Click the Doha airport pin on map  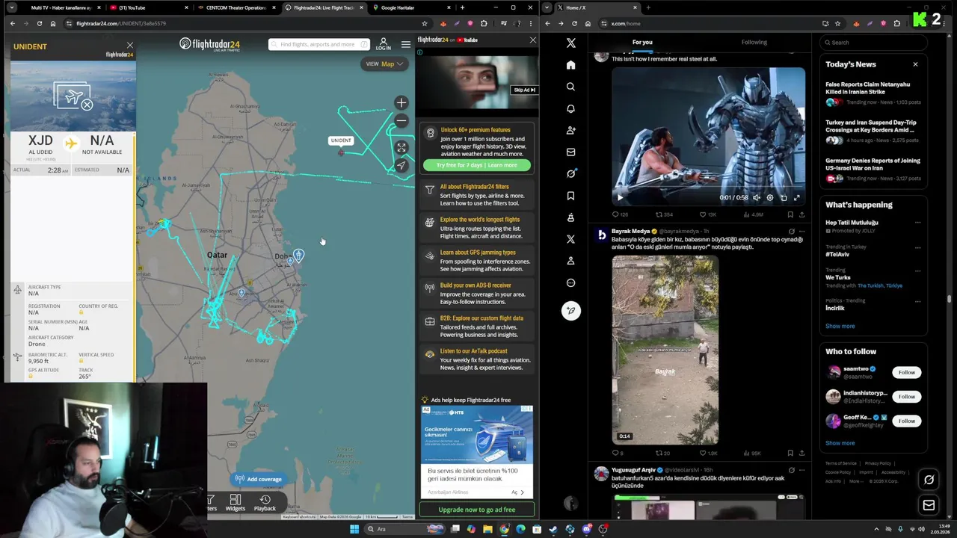click(298, 256)
